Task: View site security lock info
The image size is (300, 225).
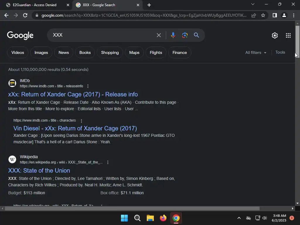Action: [x=37, y=15]
